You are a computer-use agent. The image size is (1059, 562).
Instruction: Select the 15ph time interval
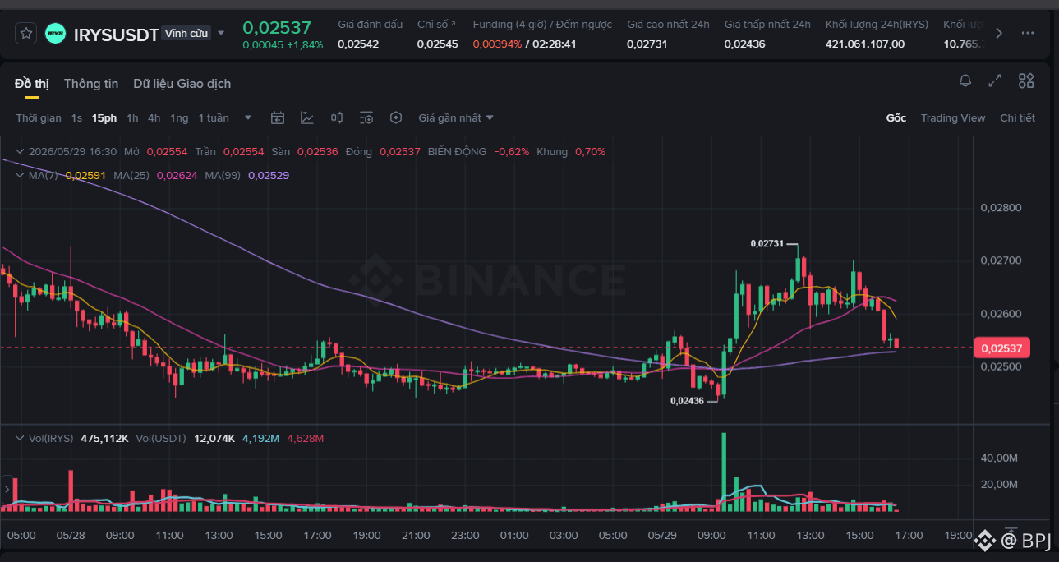click(x=104, y=117)
